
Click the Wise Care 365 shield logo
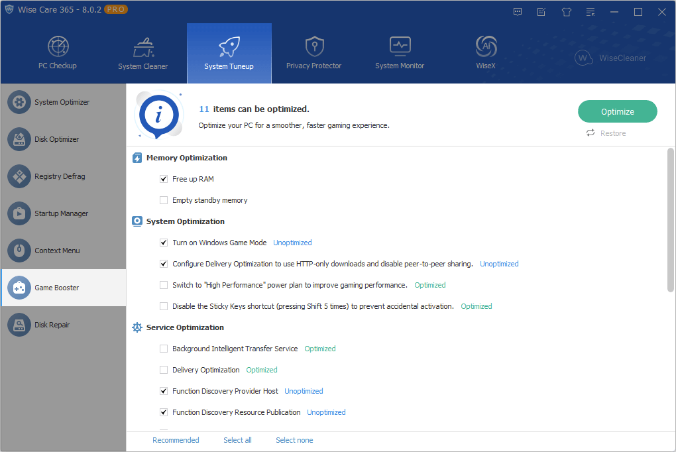tap(9, 9)
